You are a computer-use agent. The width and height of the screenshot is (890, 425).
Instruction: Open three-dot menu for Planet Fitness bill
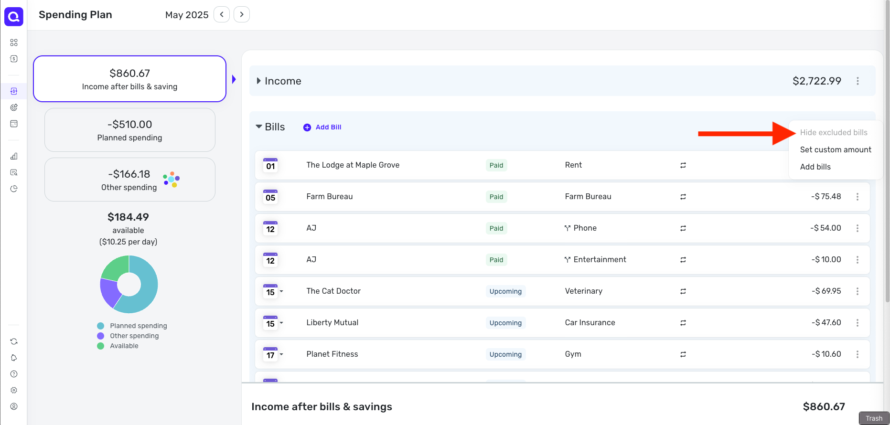click(x=858, y=354)
